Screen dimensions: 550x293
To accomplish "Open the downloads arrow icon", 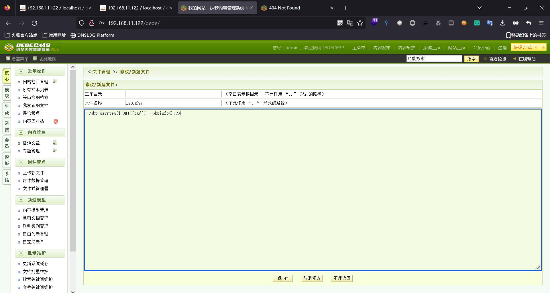I will (502, 23).
